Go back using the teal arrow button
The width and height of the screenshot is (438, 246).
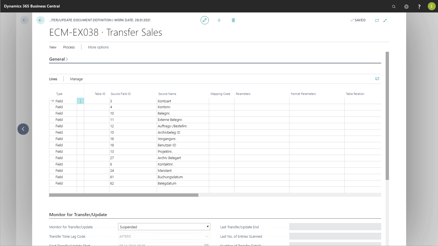pos(40,20)
